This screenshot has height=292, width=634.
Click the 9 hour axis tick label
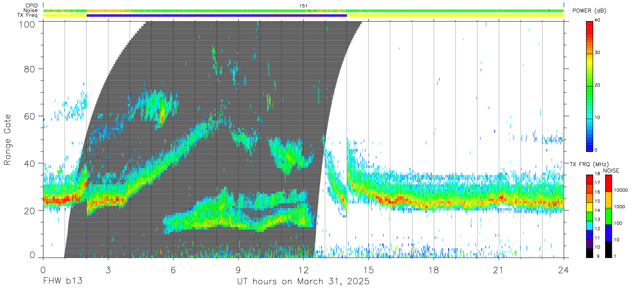click(238, 269)
